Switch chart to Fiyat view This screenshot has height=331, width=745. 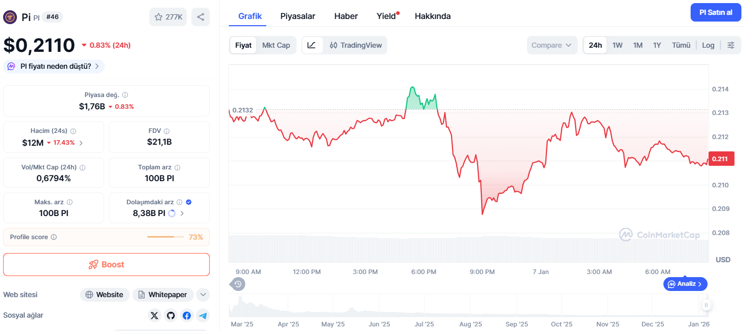coord(243,45)
